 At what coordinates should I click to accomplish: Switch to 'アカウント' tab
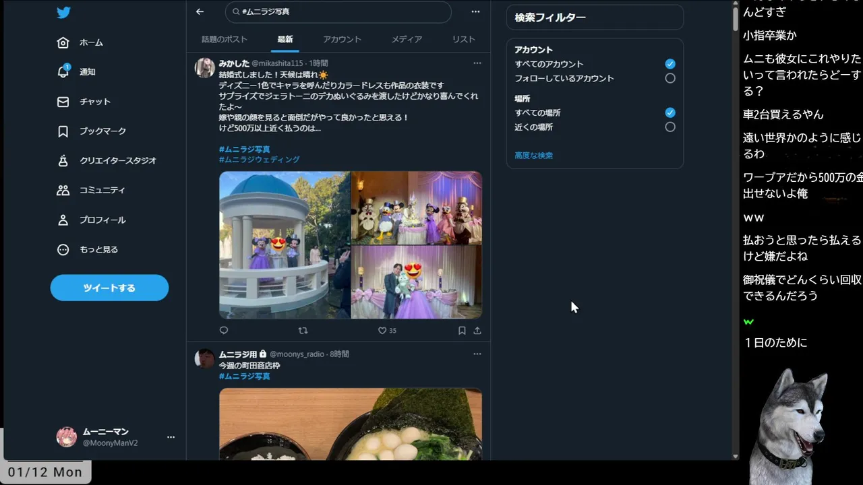click(342, 39)
